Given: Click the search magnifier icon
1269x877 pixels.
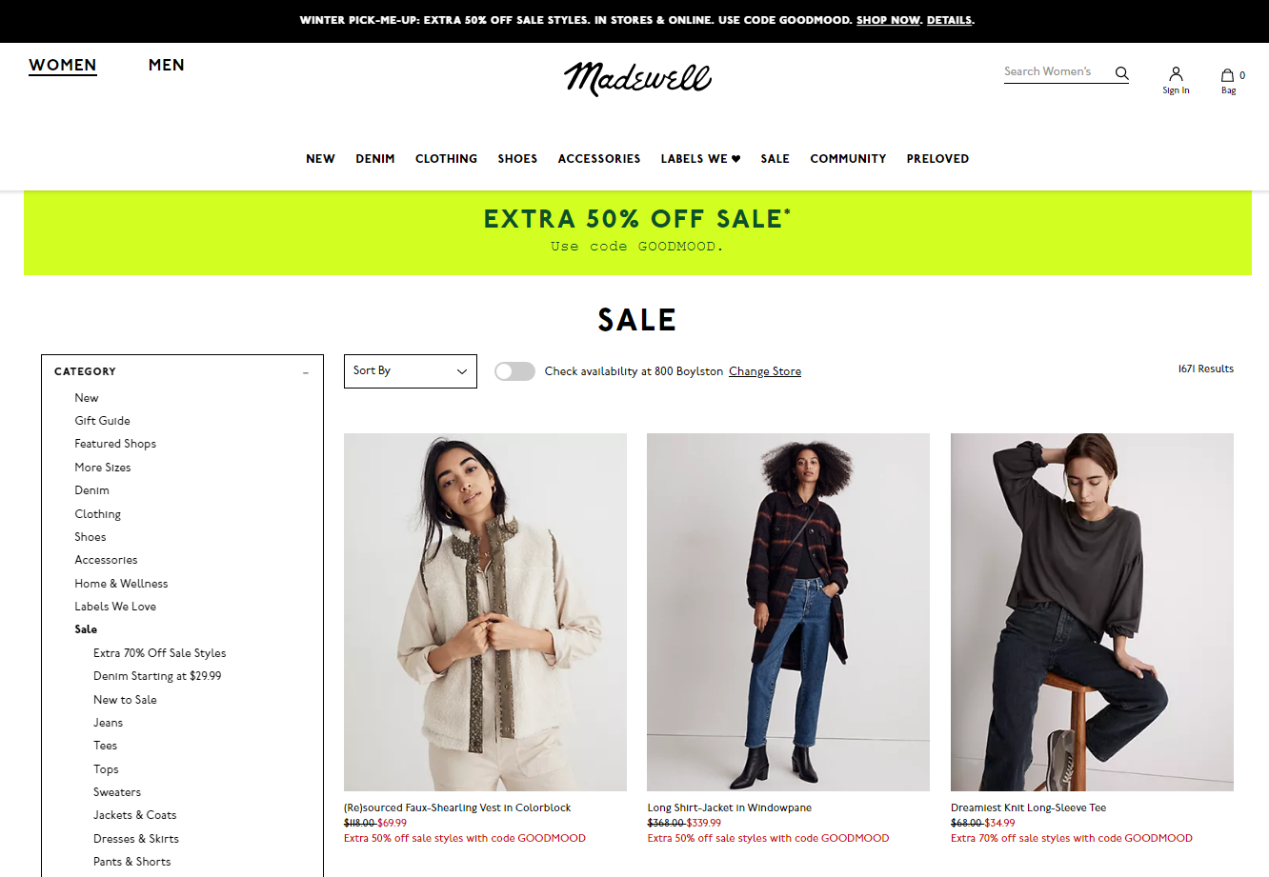Looking at the screenshot, I should [1121, 72].
